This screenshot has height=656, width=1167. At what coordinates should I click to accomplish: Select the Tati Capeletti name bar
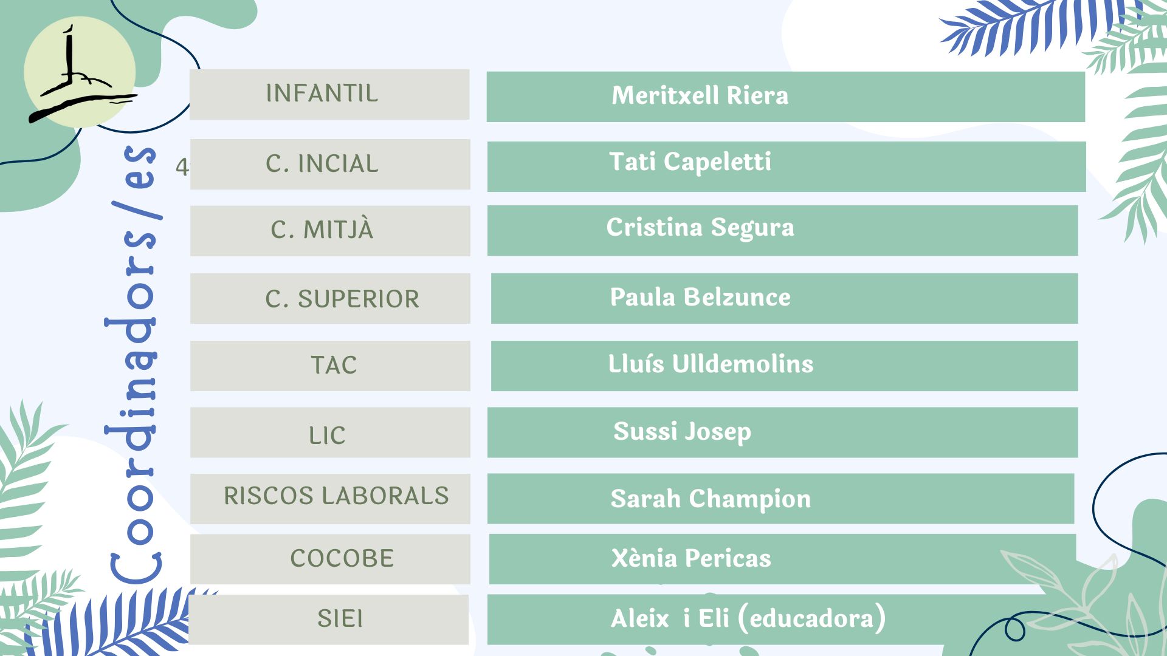pyautogui.click(x=786, y=166)
